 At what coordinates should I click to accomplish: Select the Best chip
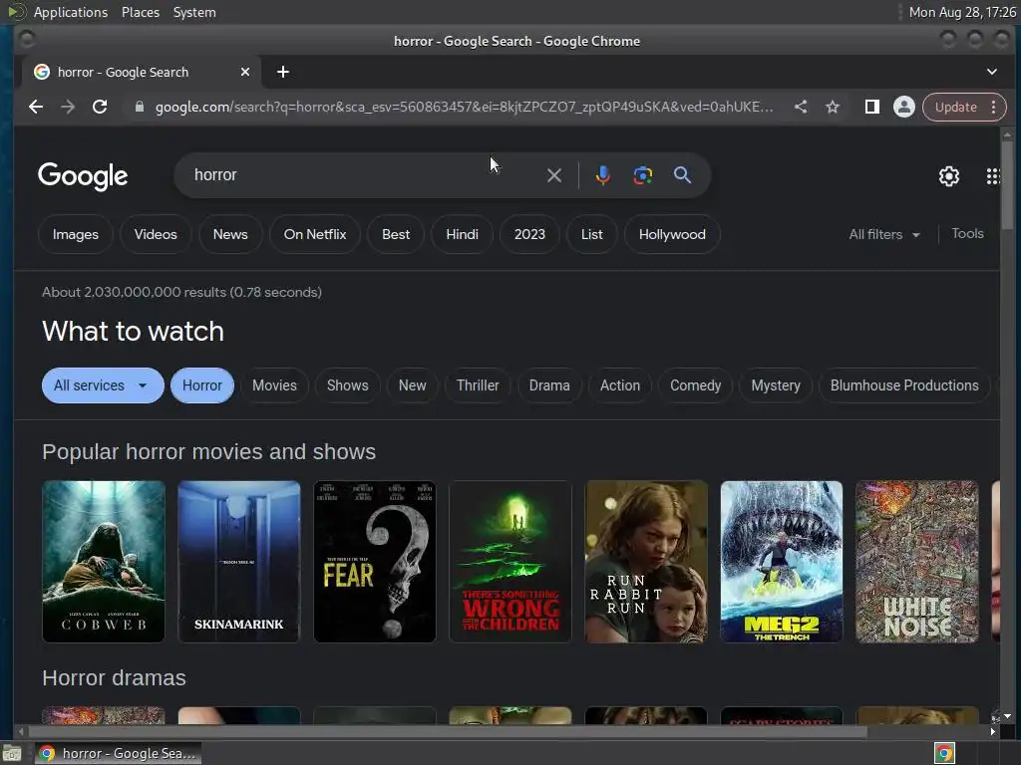pyautogui.click(x=396, y=234)
